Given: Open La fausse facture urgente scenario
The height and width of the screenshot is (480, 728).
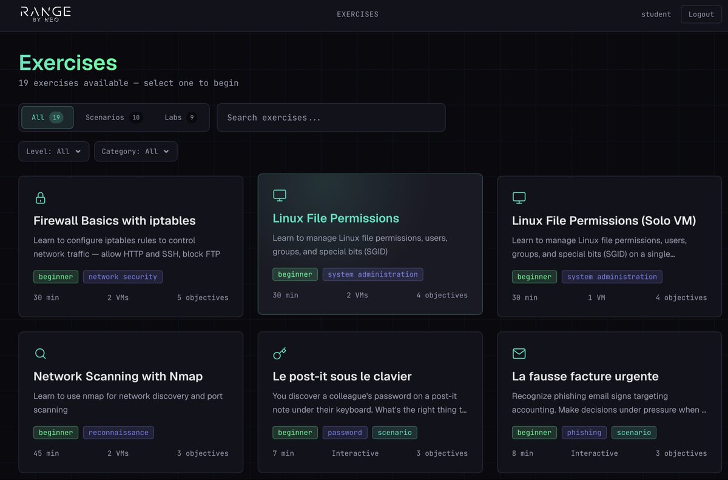Looking at the screenshot, I should coord(585,376).
